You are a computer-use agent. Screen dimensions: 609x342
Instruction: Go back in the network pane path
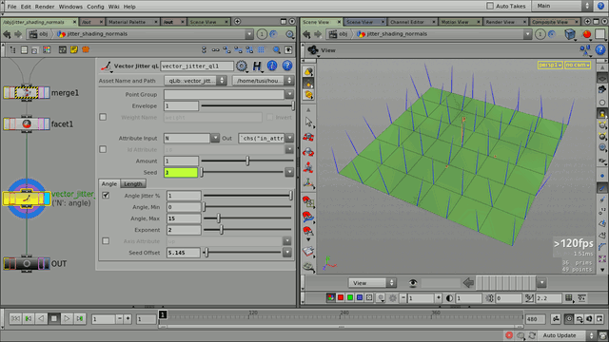point(7,34)
